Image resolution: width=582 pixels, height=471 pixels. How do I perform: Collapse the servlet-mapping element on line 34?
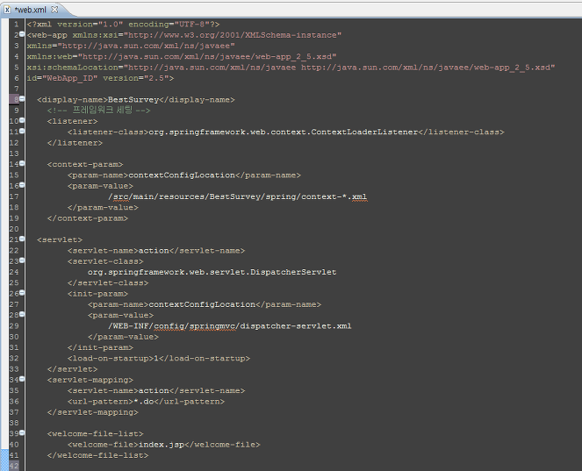(22, 379)
